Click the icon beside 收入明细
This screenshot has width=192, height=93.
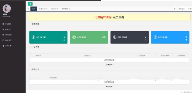click(x=3, y=35)
